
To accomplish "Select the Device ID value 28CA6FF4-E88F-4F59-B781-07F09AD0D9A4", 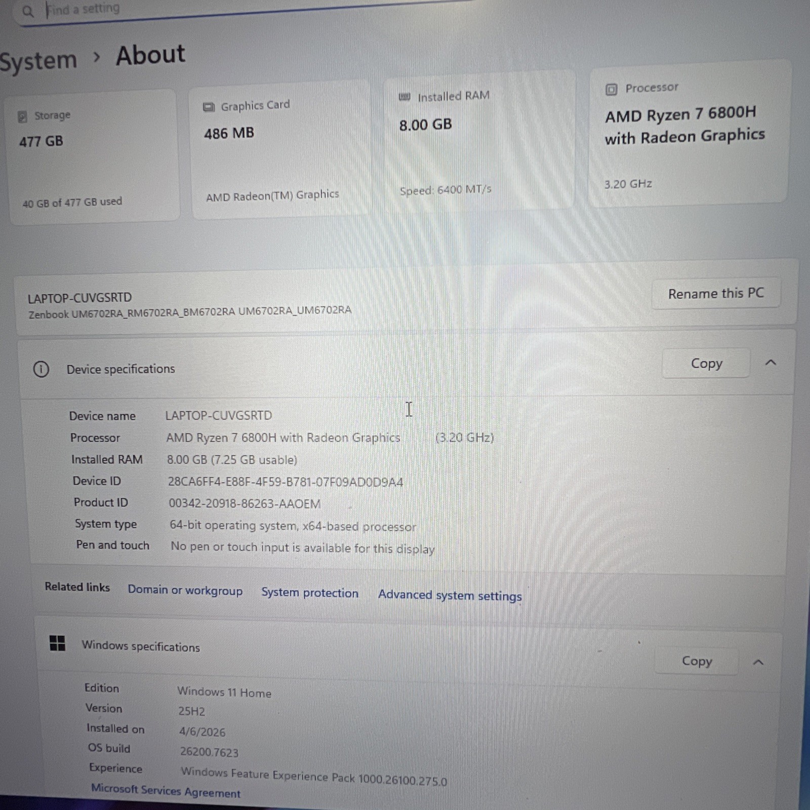I will click(x=286, y=481).
